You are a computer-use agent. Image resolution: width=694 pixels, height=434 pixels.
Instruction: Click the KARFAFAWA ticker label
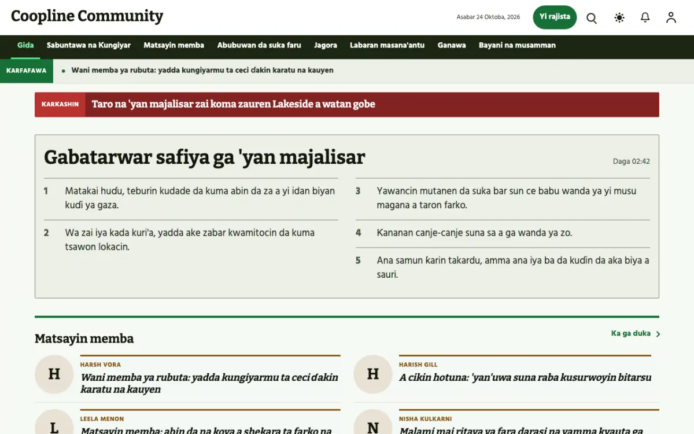click(26, 71)
